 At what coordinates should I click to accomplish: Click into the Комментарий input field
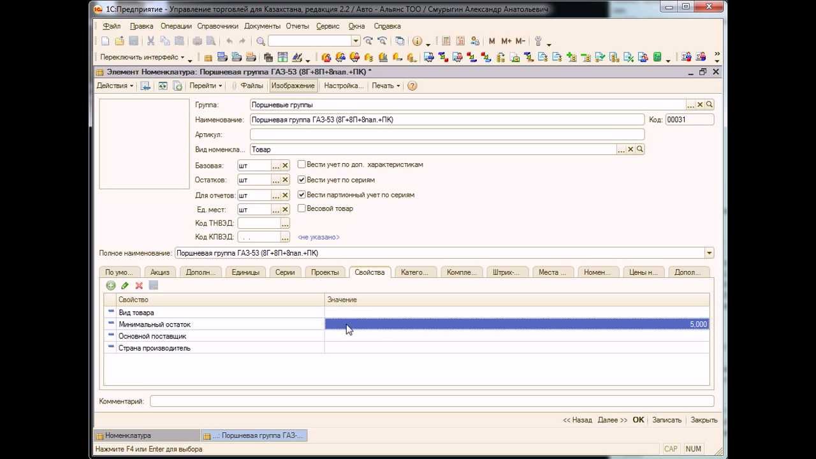point(432,401)
